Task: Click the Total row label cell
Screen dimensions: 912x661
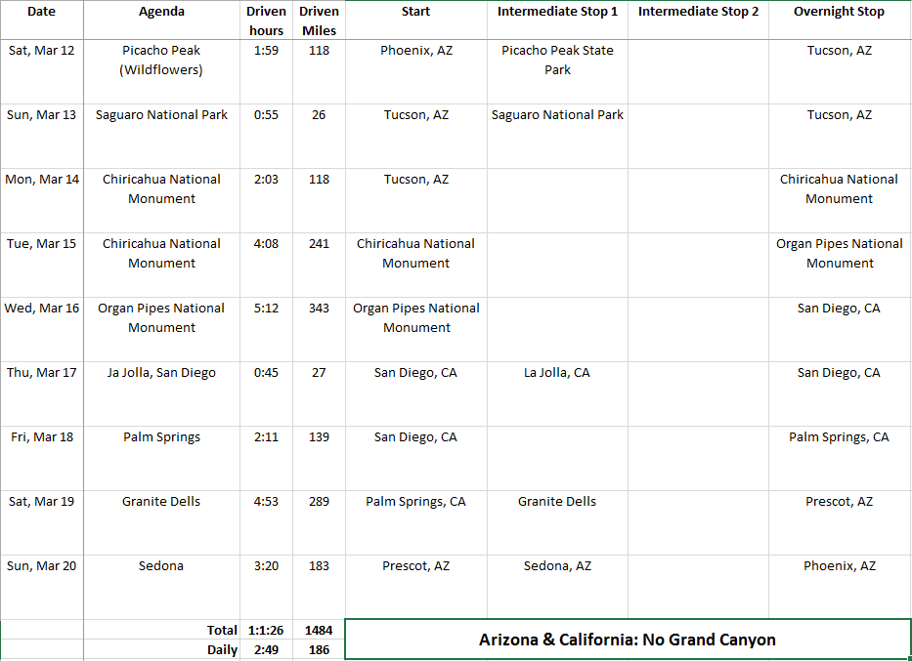Action: pos(161,631)
